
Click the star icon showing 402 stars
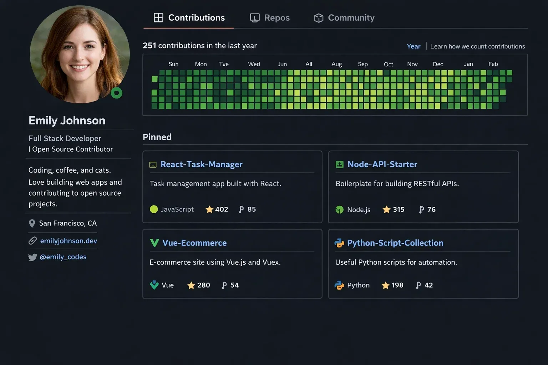pos(209,210)
